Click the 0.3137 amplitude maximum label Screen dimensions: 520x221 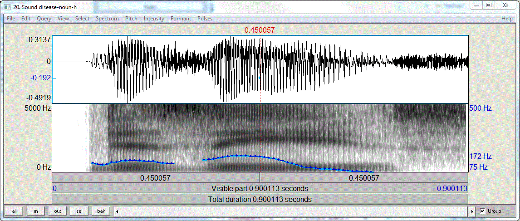coord(39,40)
